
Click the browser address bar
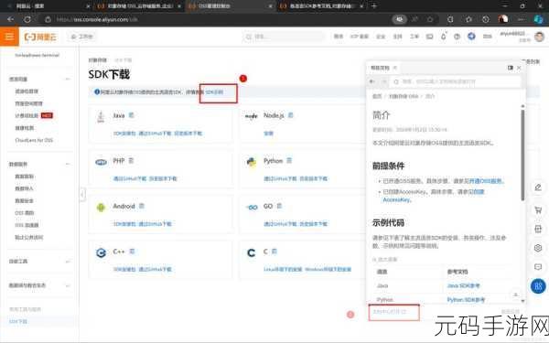(217, 19)
